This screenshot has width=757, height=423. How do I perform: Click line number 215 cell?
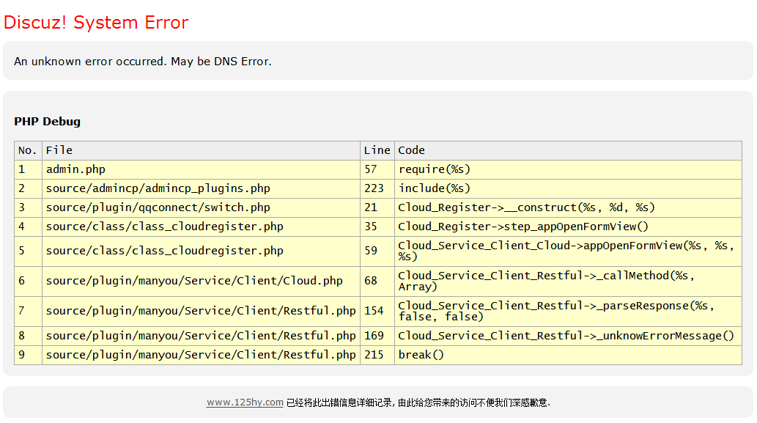coord(377,355)
